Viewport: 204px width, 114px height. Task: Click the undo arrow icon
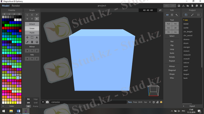pos(167,6)
